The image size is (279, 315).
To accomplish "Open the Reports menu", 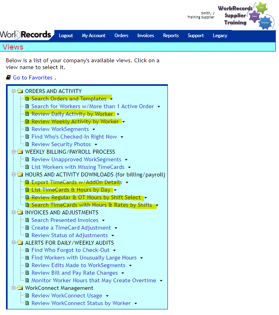I will click(171, 36).
